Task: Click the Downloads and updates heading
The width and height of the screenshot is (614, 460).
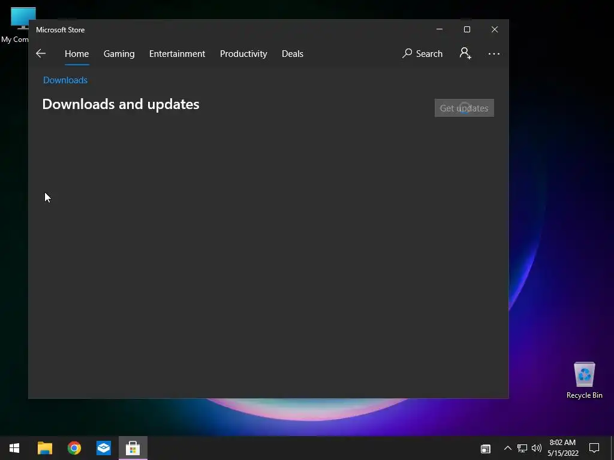Action: [121, 104]
